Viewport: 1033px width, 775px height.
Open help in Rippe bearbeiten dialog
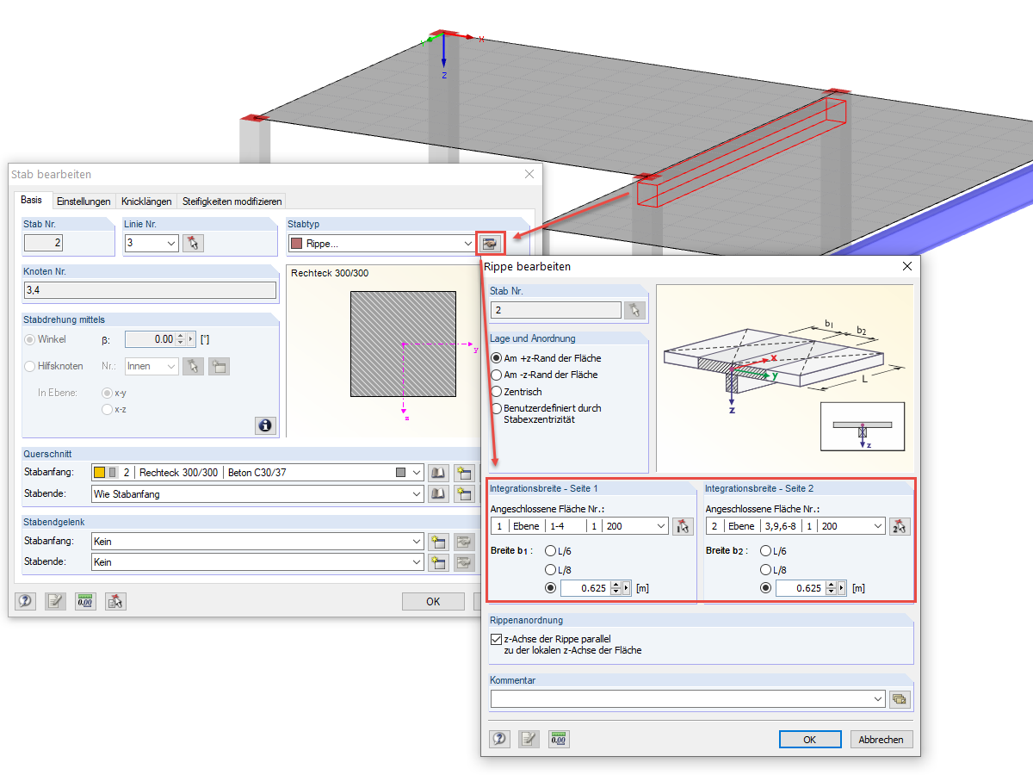tap(500, 739)
